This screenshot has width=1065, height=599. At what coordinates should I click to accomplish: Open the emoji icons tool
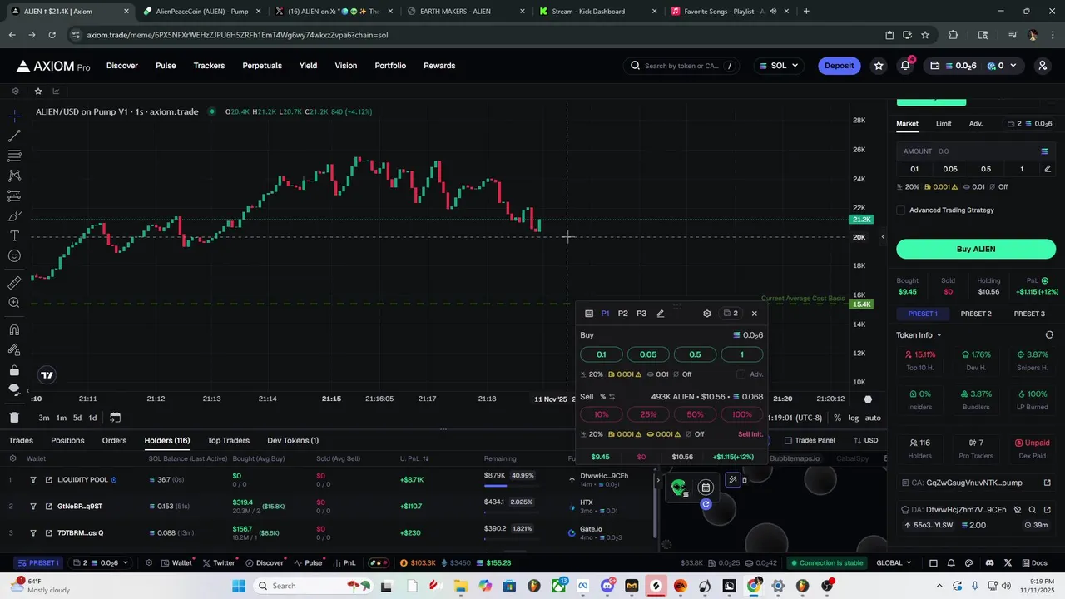coord(14,256)
